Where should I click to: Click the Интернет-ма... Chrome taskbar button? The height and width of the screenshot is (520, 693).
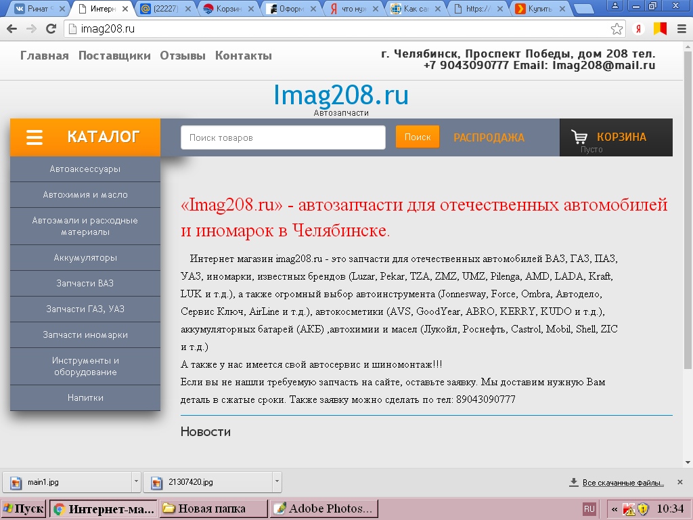[104, 509]
